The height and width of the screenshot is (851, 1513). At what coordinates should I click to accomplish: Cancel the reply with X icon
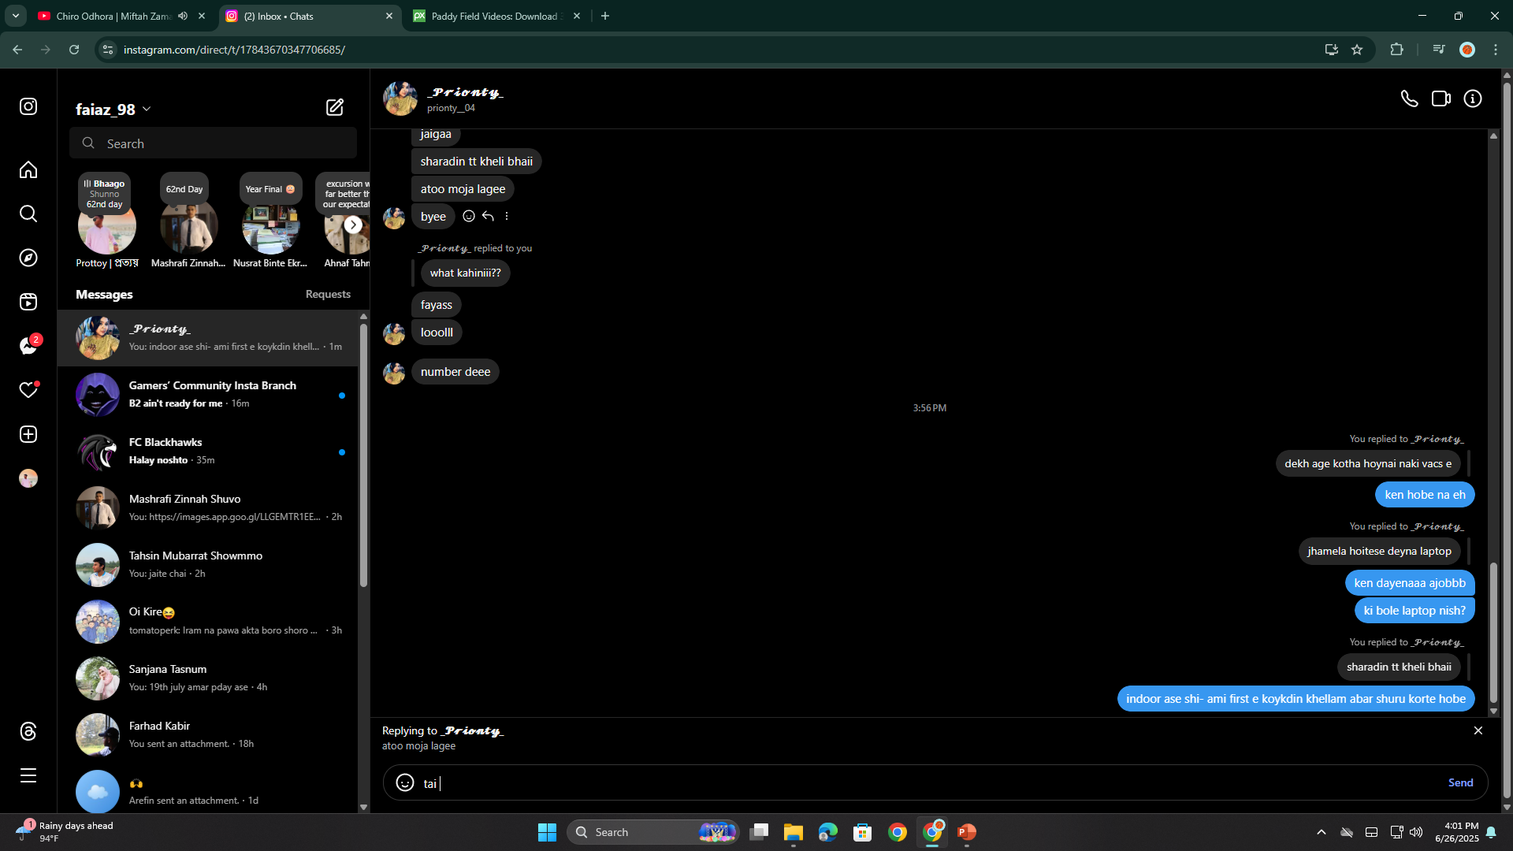(1478, 730)
